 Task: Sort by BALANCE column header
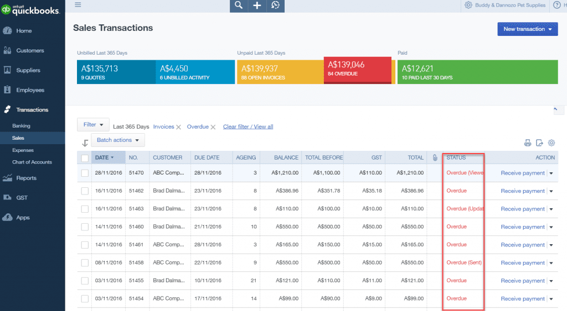[286, 157]
